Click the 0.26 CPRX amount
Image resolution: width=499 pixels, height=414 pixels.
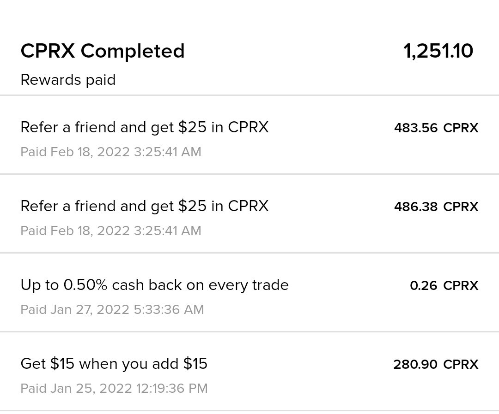tap(444, 285)
